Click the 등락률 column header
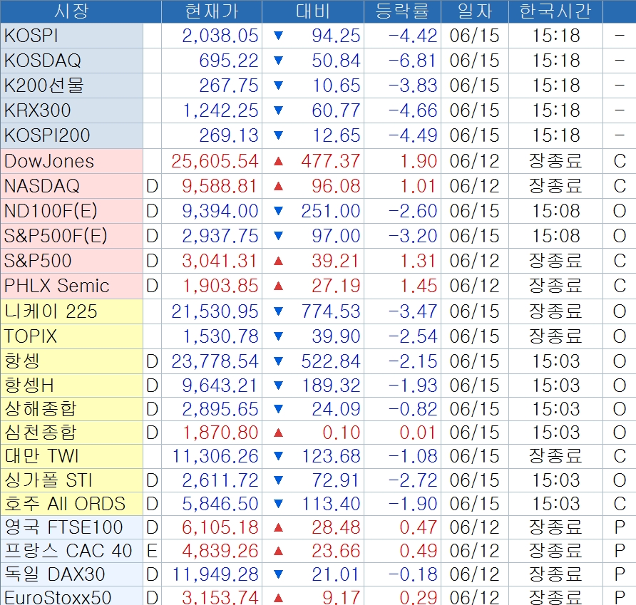Image resolution: width=636 pixels, height=605 pixels. pyautogui.click(x=403, y=11)
